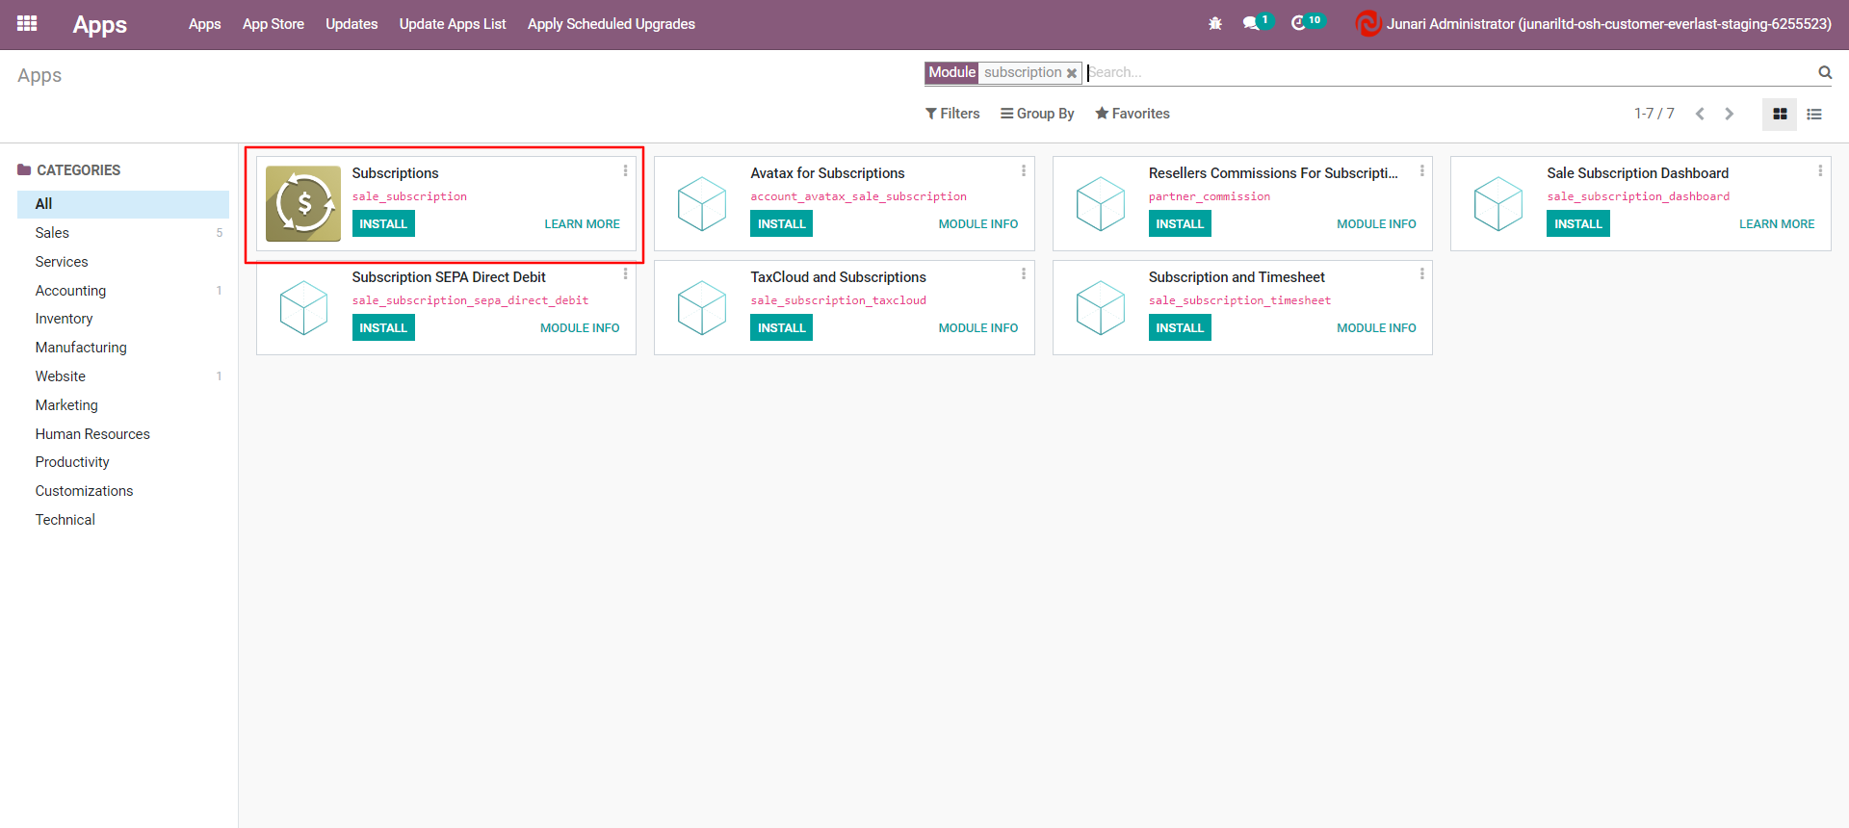Open the Favorites dropdown
Viewport: 1849px width, 828px height.
[x=1133, y=114]
